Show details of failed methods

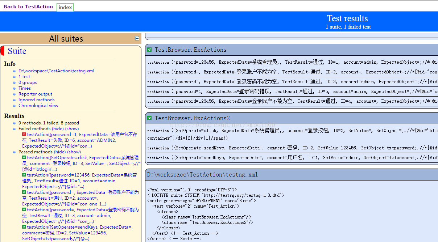click(72, 129)
